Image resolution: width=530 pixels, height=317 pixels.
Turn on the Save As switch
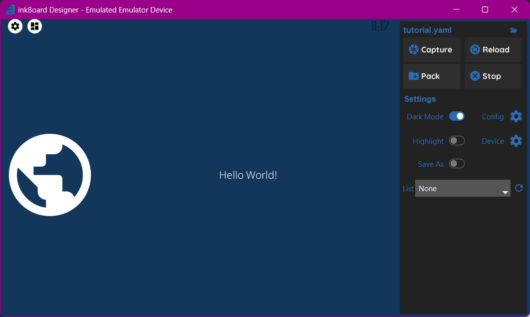[x=457, y=164]
